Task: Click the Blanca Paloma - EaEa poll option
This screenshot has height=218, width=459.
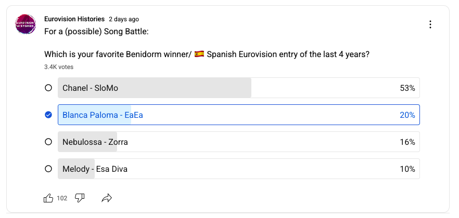Action: point(208,115)
